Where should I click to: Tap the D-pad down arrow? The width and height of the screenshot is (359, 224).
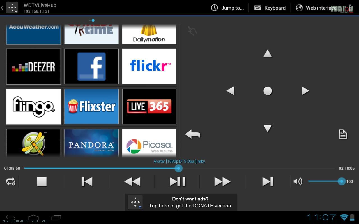click(x=268, y=128)
